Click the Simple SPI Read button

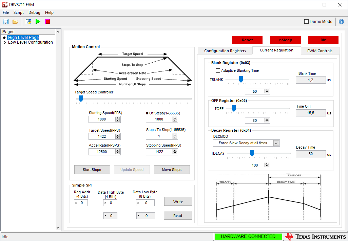point(178,215)
